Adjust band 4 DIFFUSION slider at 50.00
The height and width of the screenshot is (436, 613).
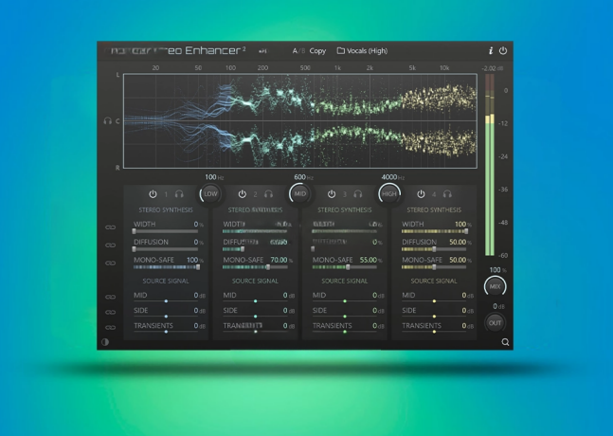point(434,249)
